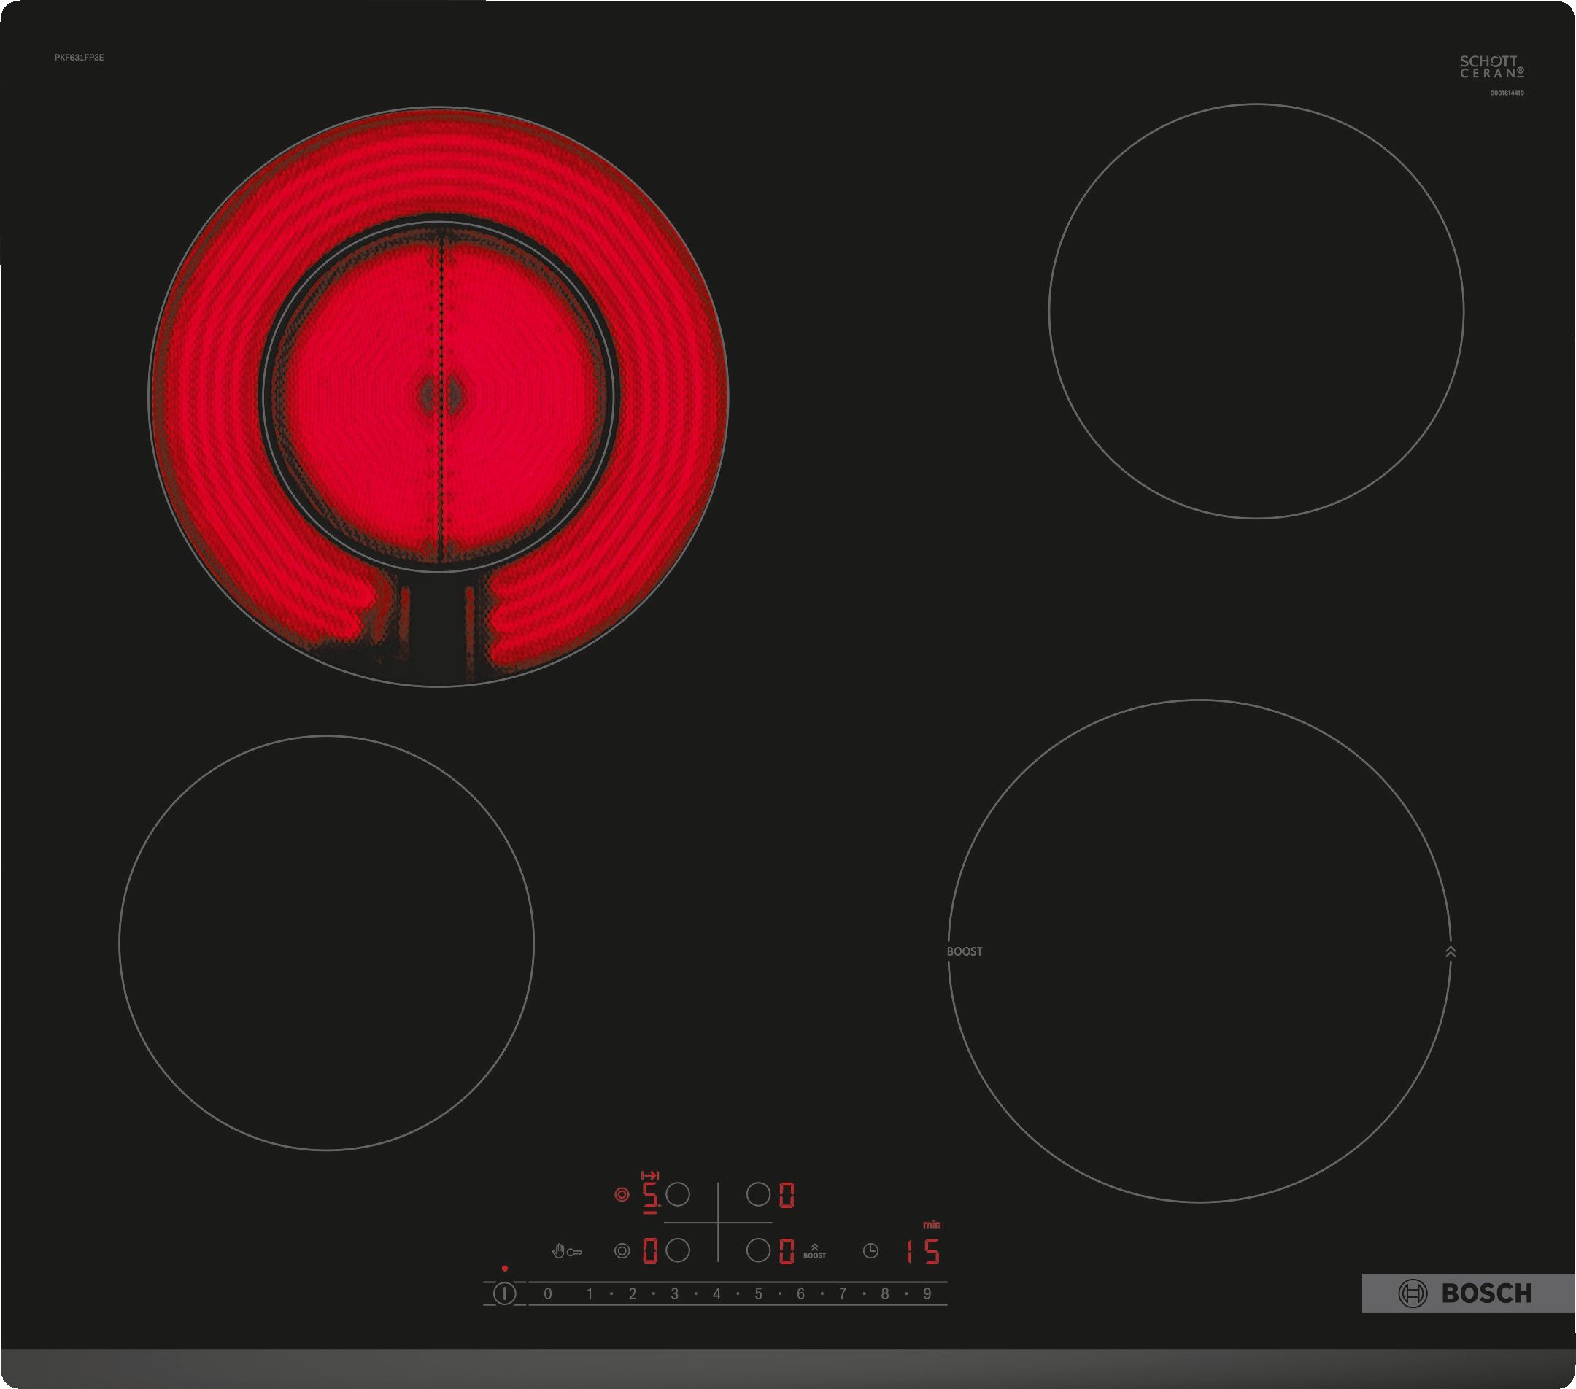This screenshot has width=1576, height=1389.
Task: Touch the BOOST label on right burner ring
Action: [x=965, y=952]
